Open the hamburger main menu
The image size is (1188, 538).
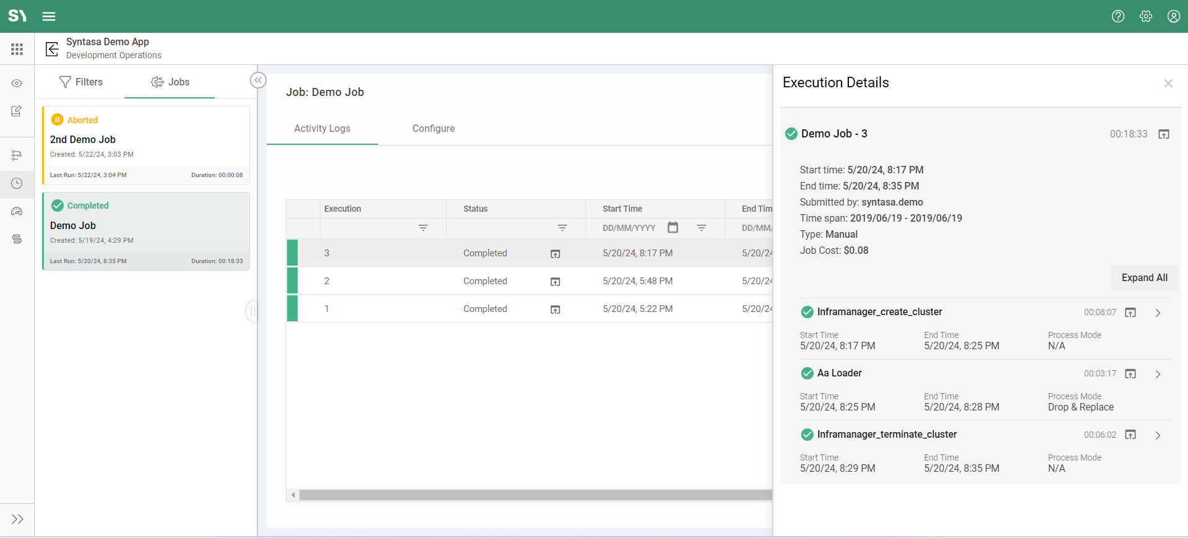49,17
